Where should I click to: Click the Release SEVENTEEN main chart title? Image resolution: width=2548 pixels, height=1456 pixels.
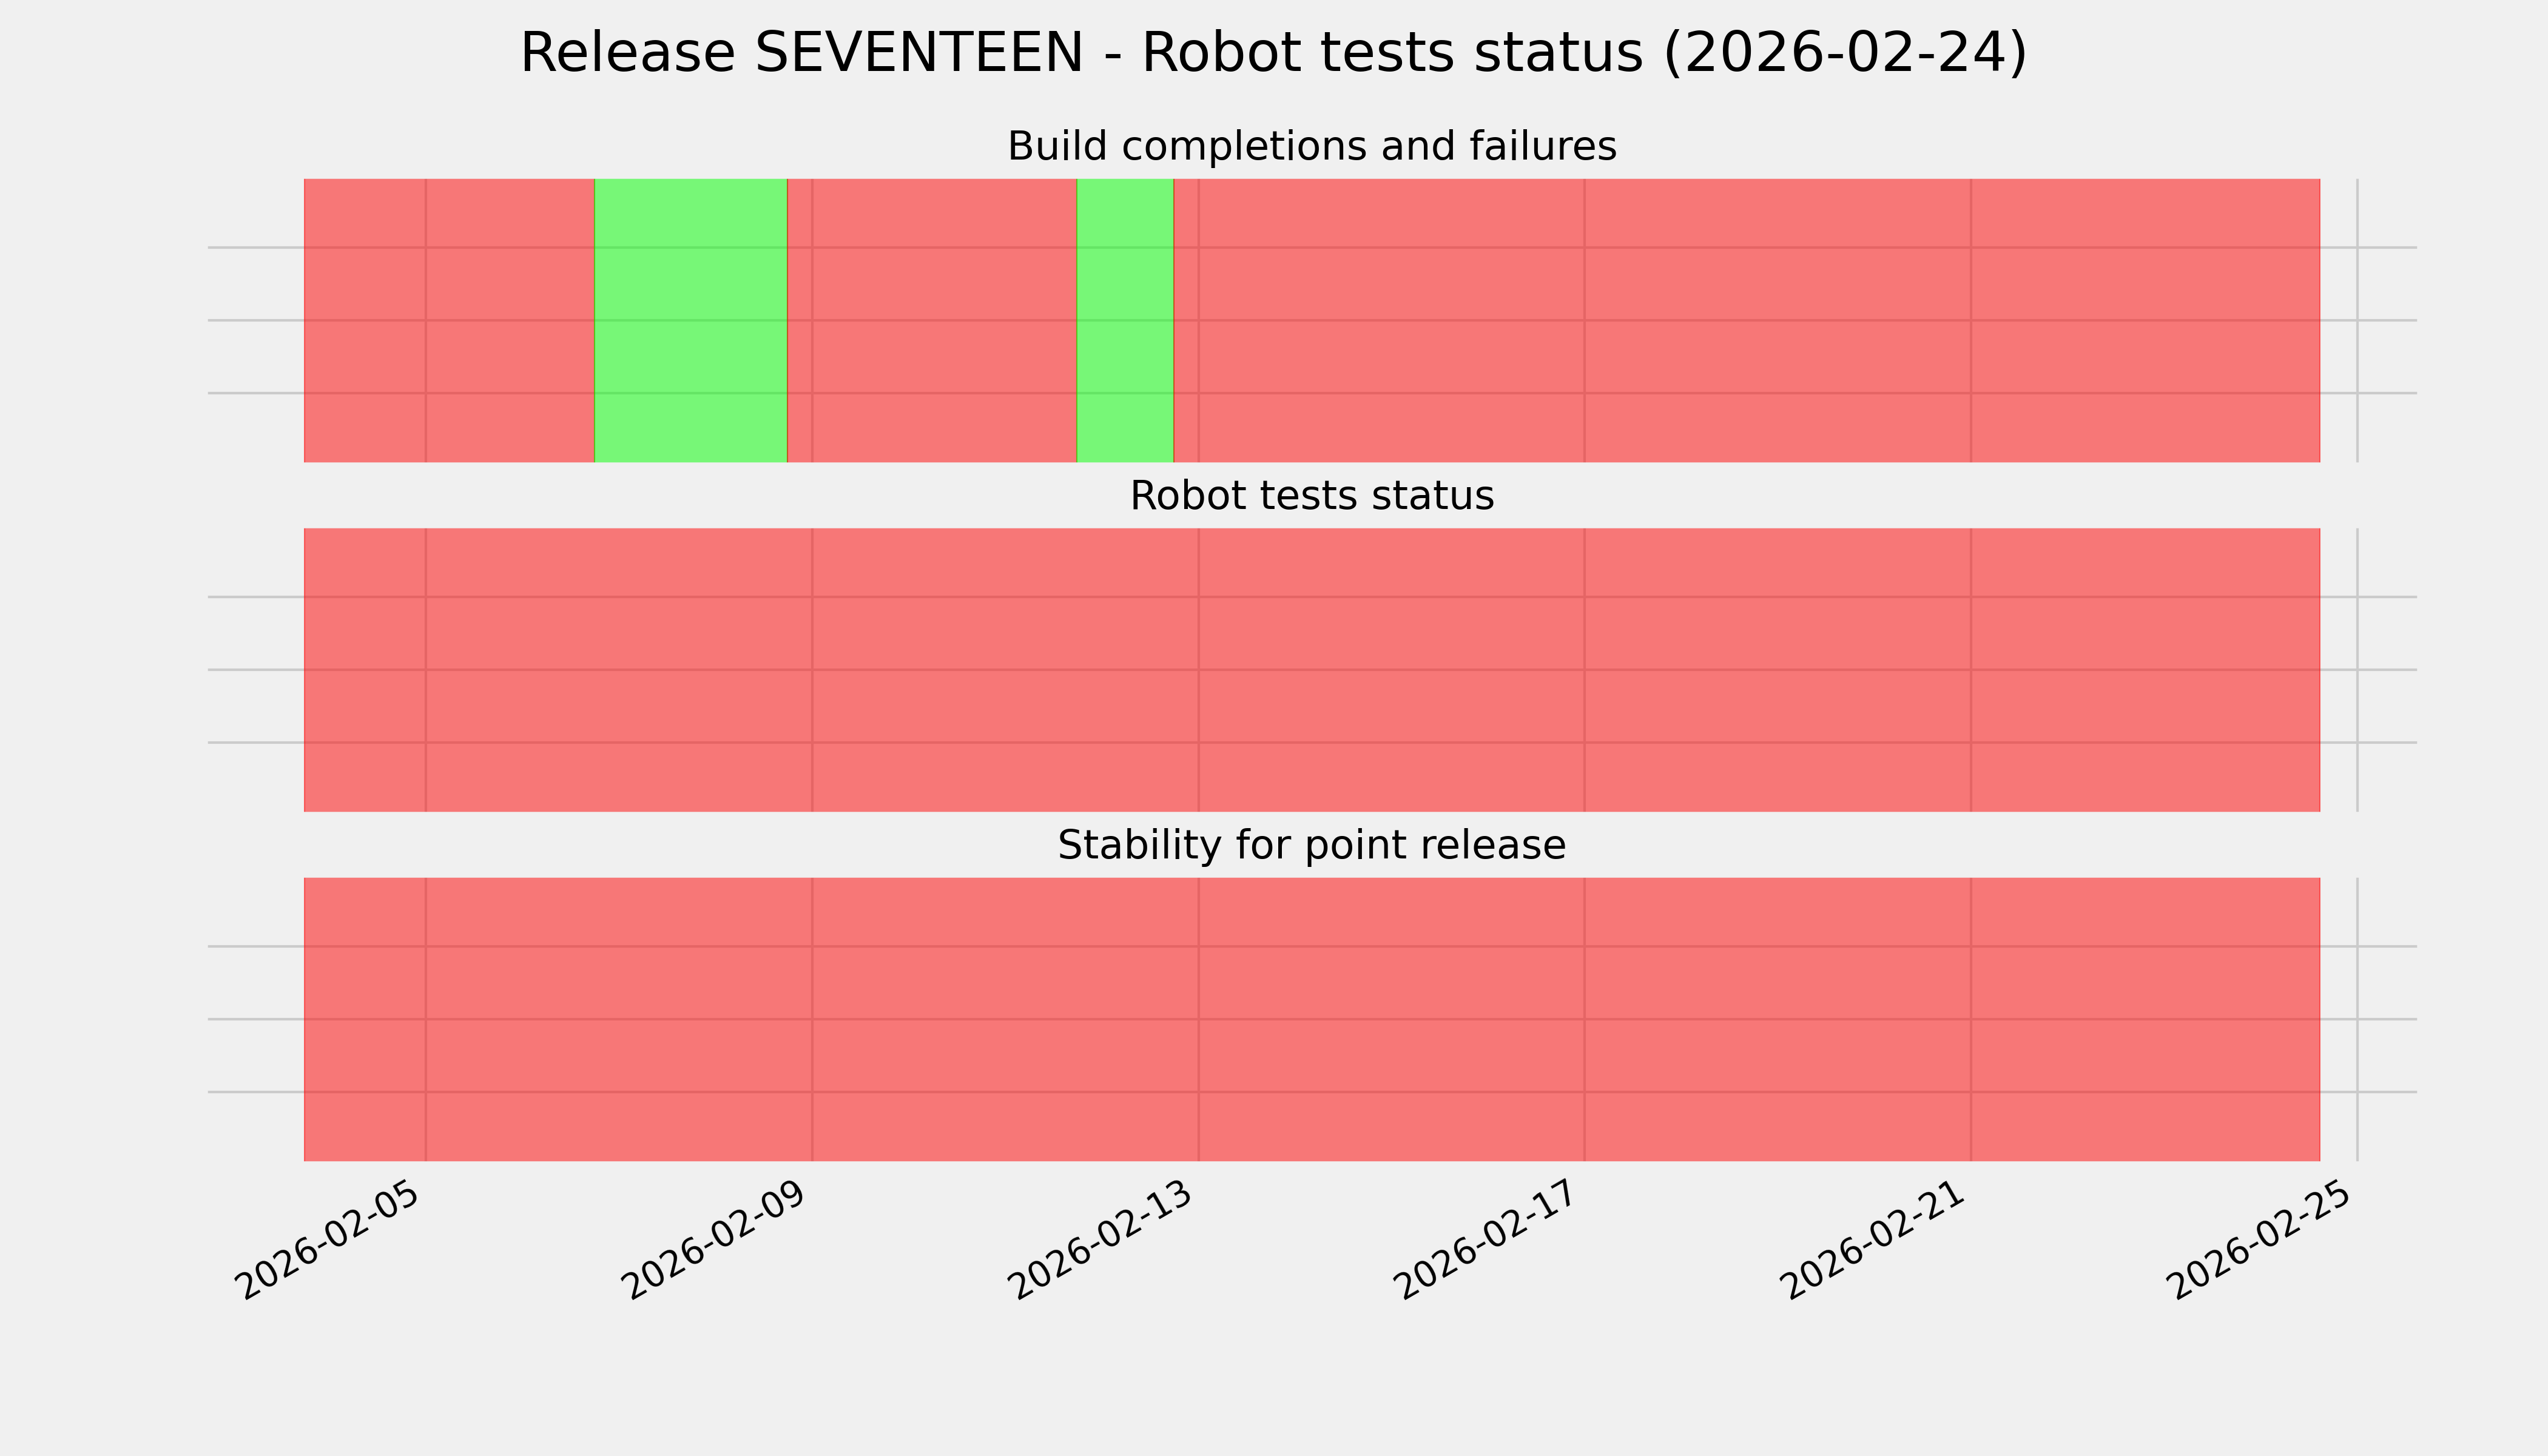click(x=1273, y=54)
